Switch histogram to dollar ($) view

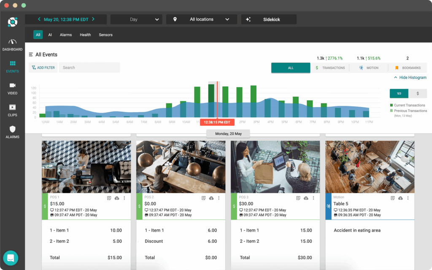click(417, 93)
